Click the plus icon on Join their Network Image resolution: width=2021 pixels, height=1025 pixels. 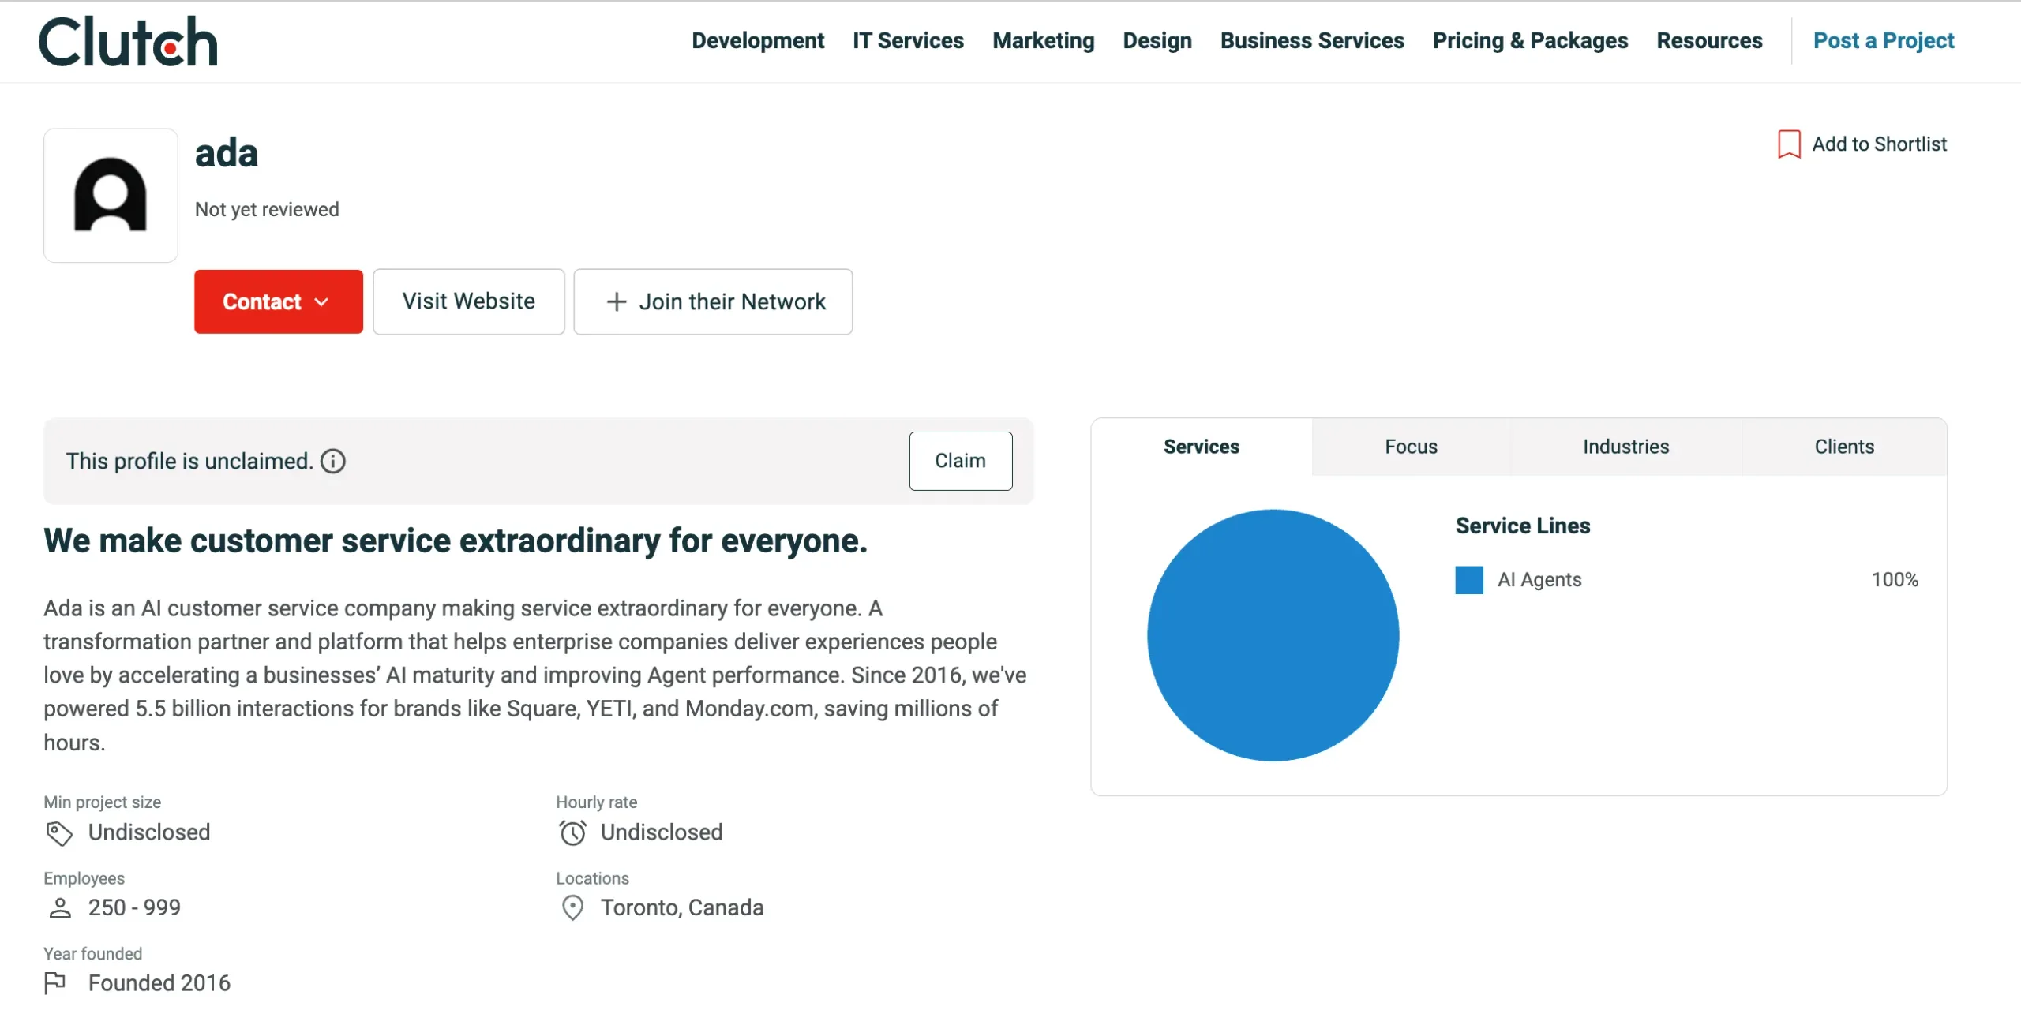pos(617,301)
